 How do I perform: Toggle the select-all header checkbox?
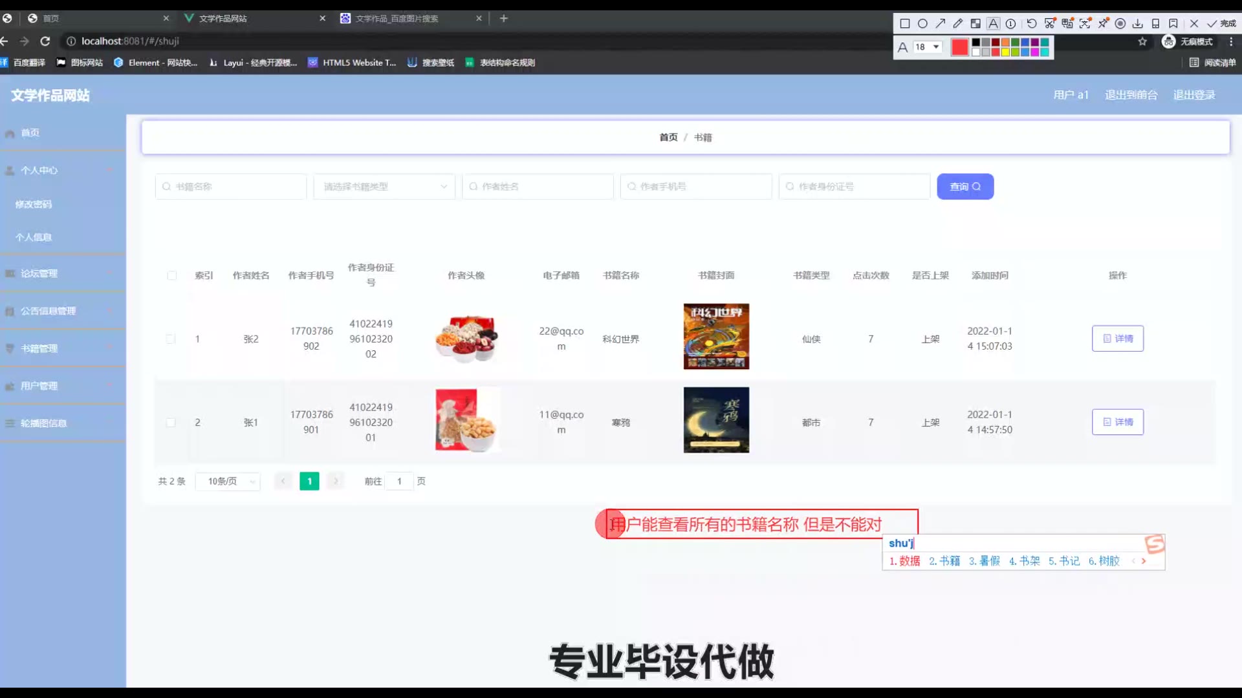[x=171, y=275]
